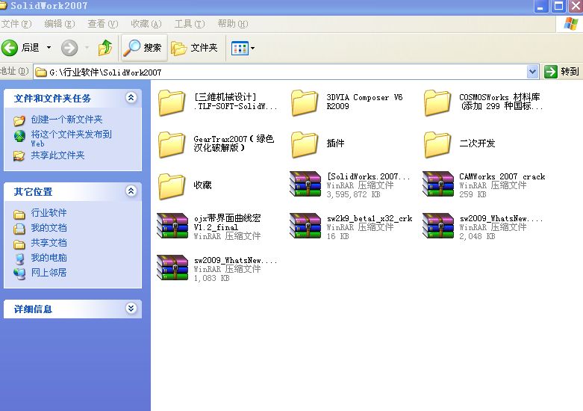Click the 行业软件 folder icon in sidebar
The width and height of the screenshot is (583, 411).
tap(19, 214)
